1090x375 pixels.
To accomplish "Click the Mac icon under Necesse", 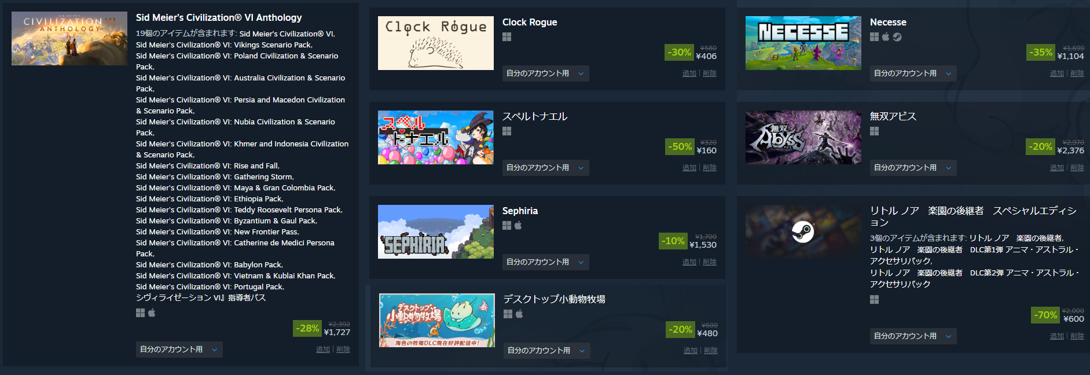I will click(886, 37).
